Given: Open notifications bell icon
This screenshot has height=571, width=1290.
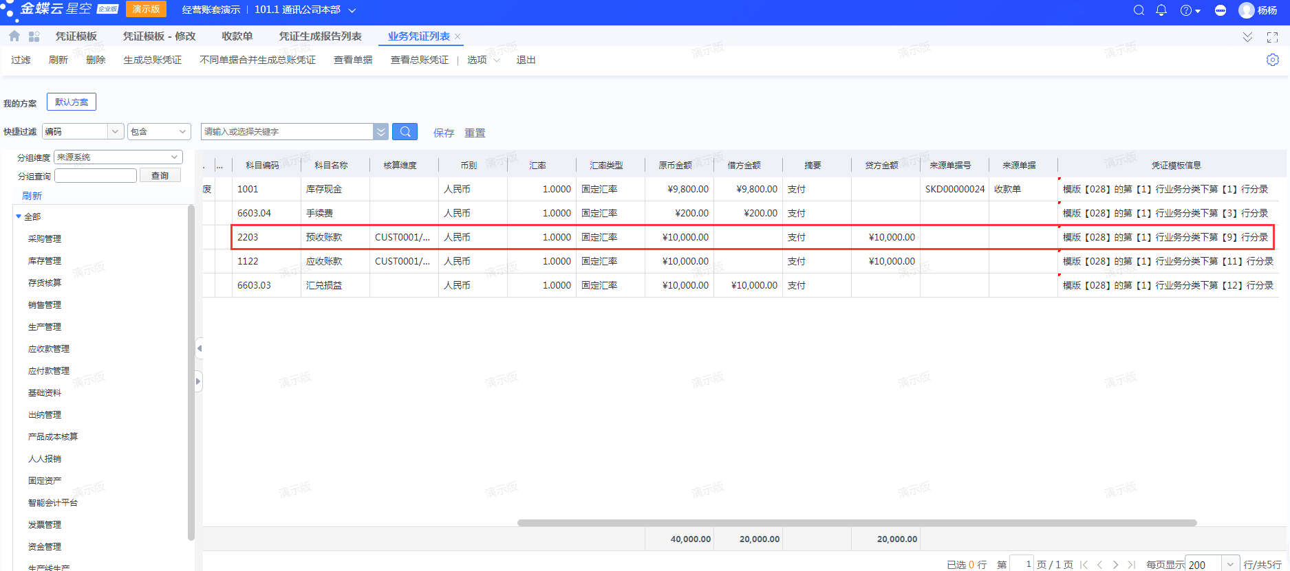Looking at the screenshot, I should coord(1161,10).
